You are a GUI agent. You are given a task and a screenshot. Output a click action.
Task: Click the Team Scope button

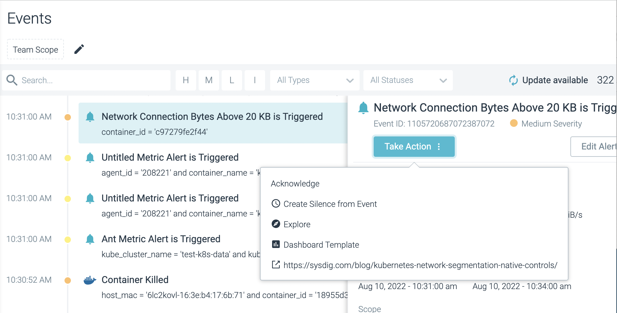pos(35,49)
